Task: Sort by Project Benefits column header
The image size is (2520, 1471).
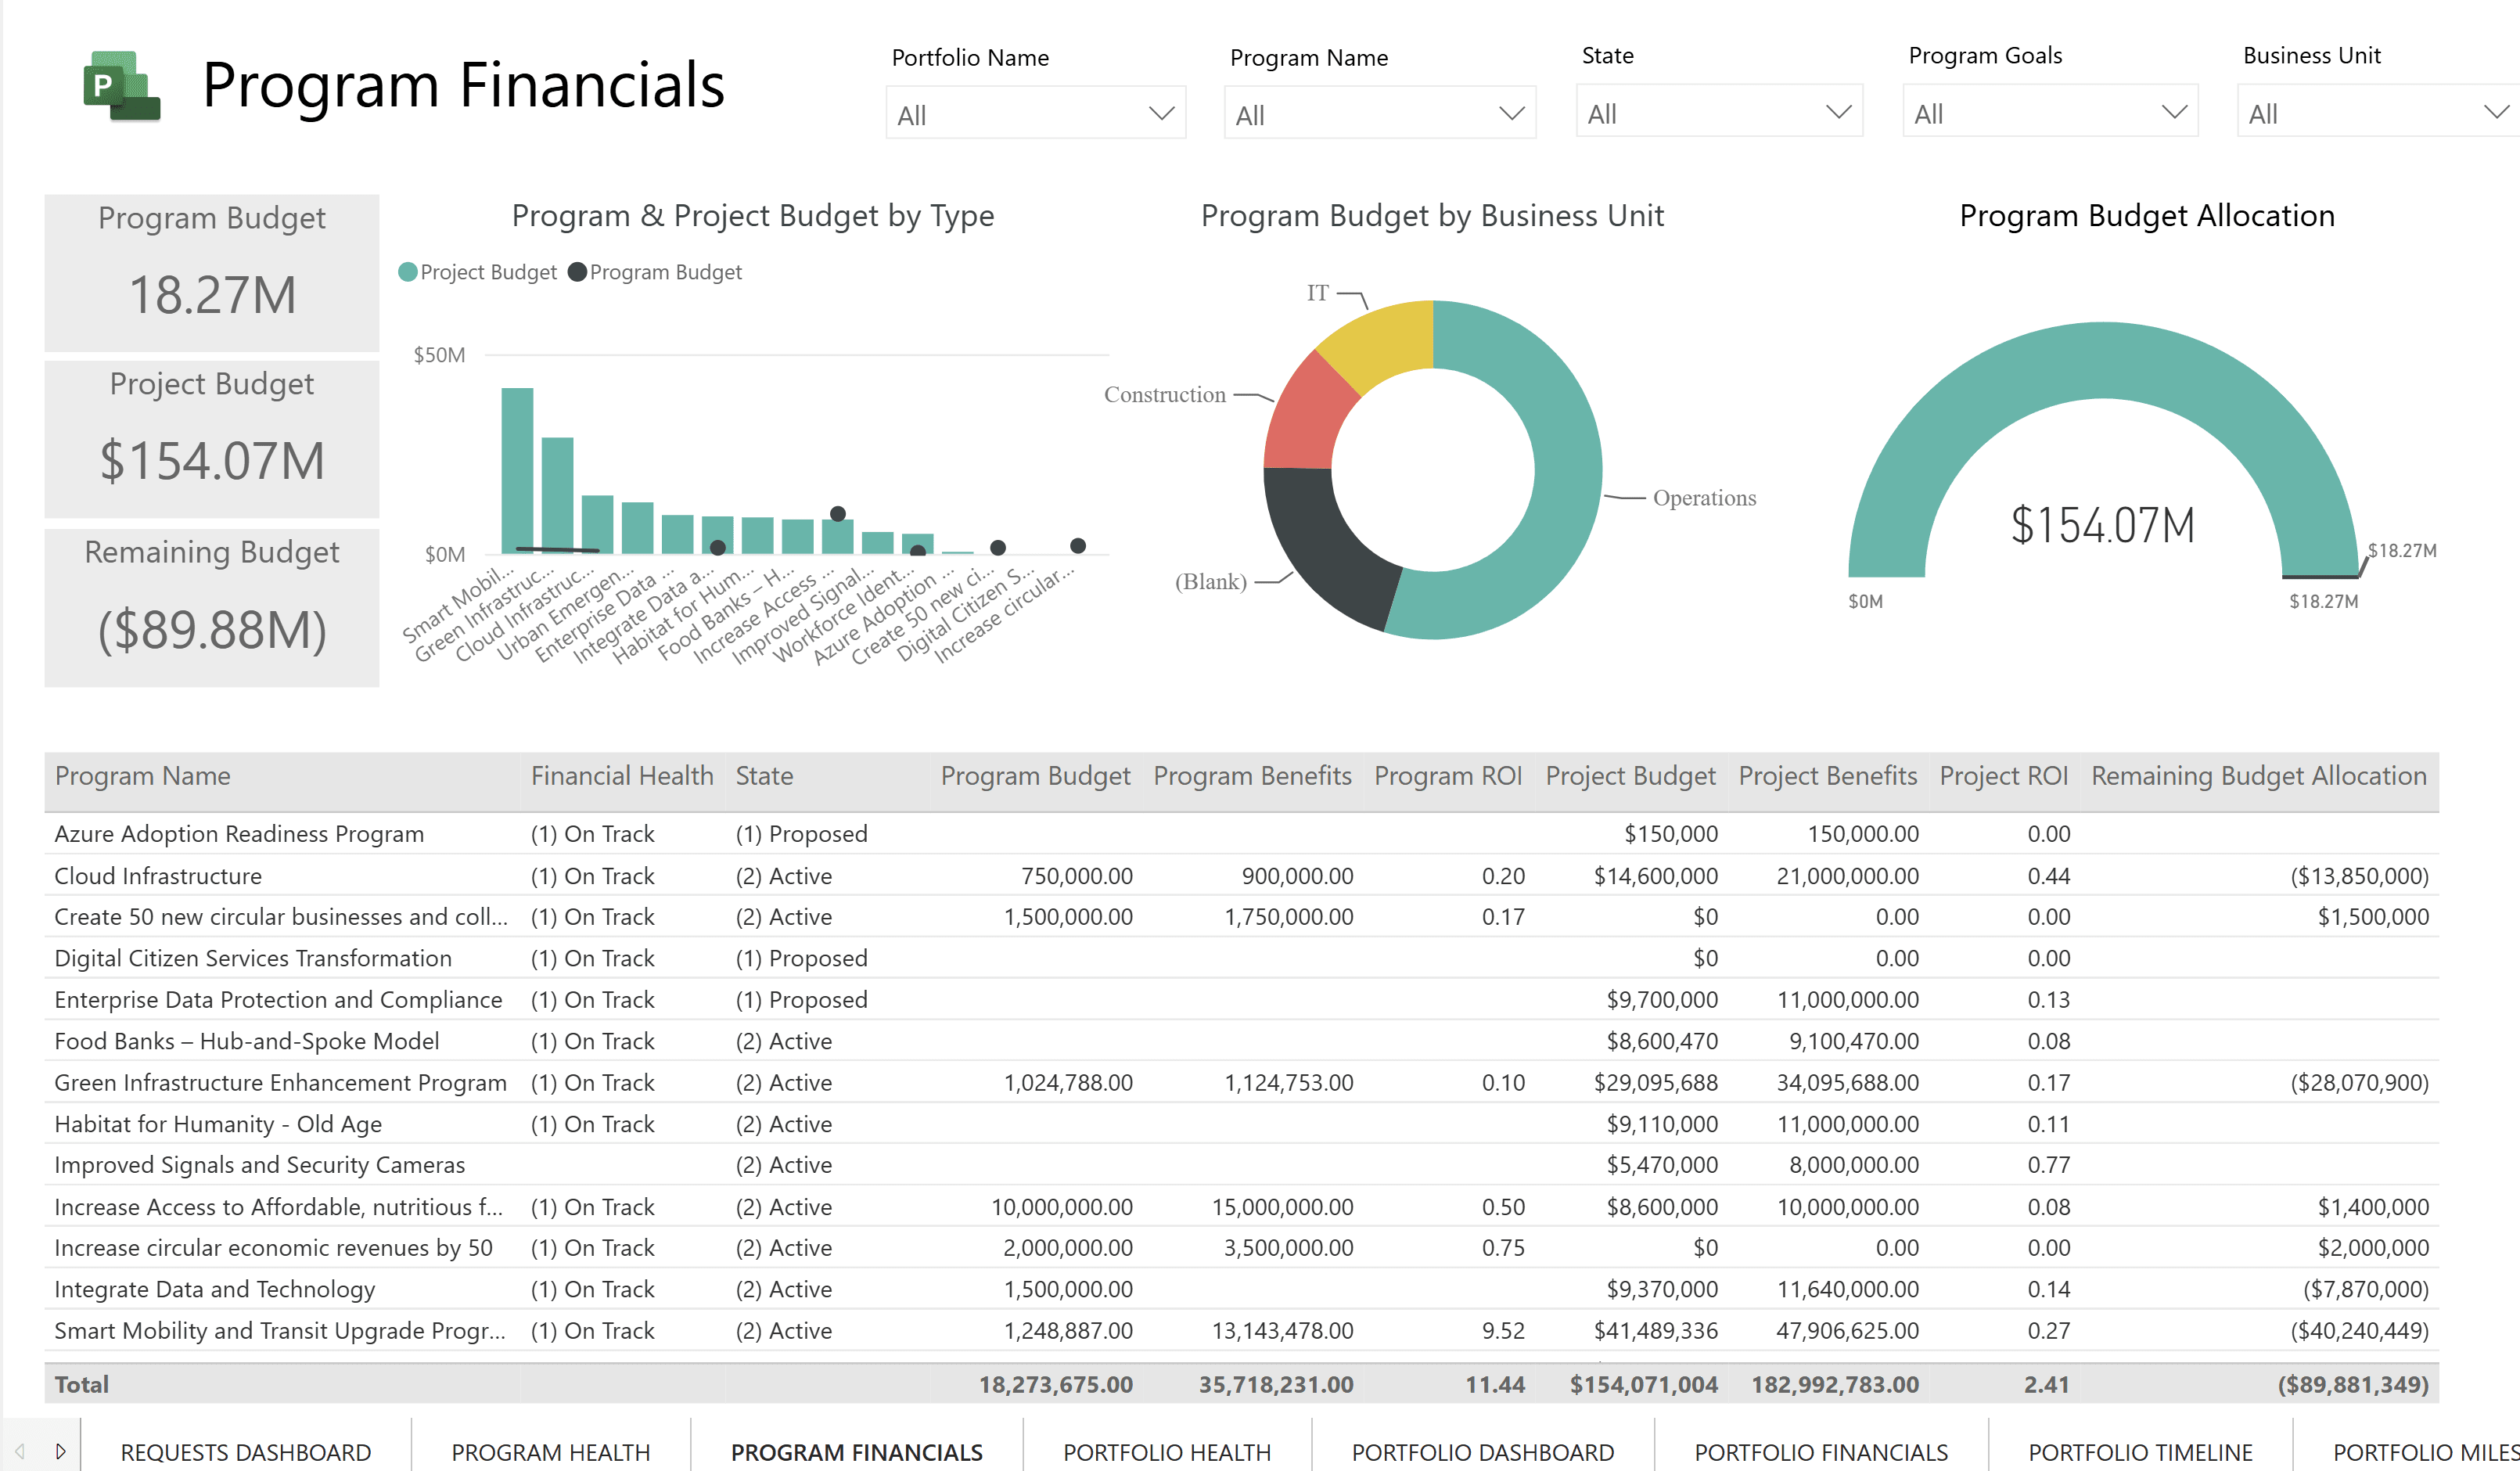Action: pyautogui.click(x=1828, y=776)
